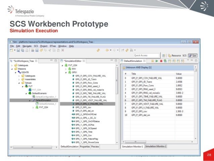Click the SimulationEditor vertical scrollbar thumb
This screenshot has width=214, height=161.
117,80
